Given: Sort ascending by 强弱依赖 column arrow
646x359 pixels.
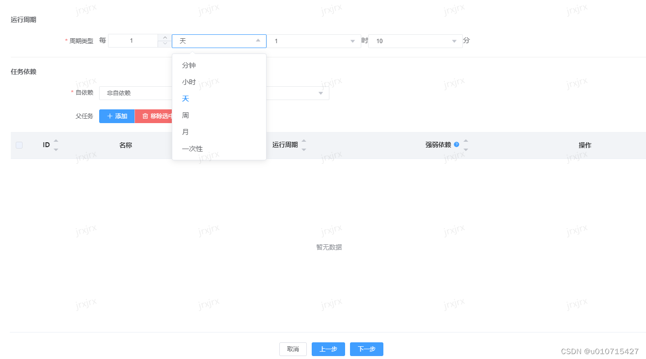Looking at the screenshot, I should point(466,141).
